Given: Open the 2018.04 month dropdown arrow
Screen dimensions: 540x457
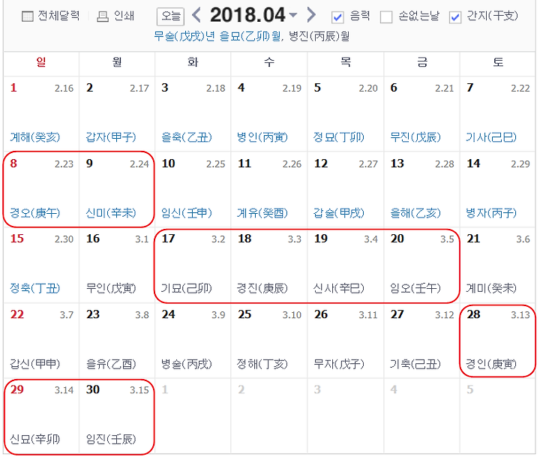Looking at the screenshot, I should coord(293,15).
